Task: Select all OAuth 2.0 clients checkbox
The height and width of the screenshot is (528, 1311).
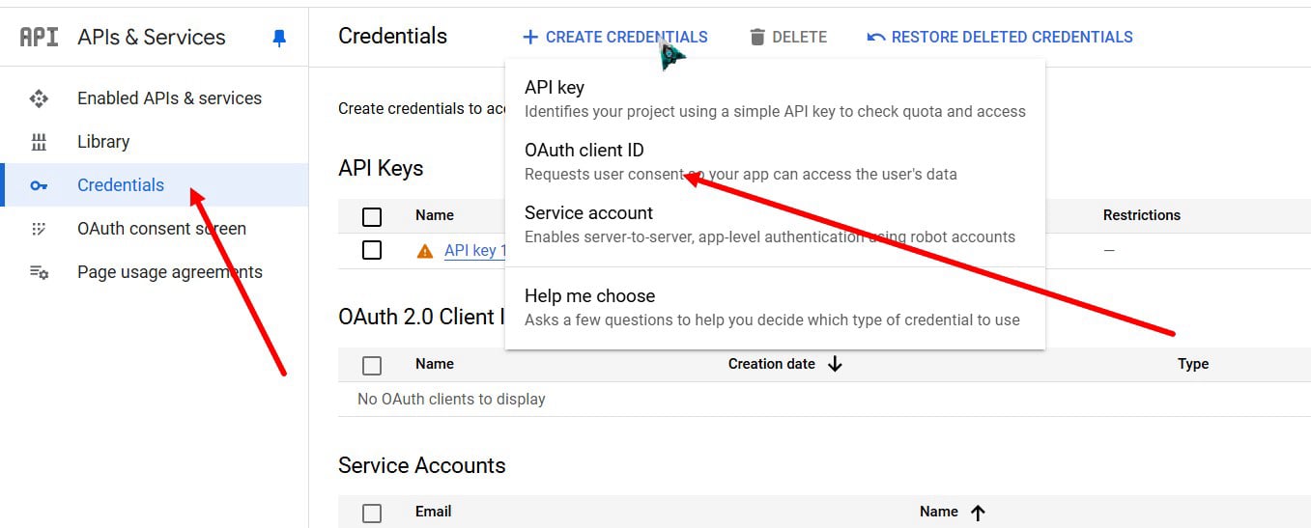Action: [x=372, y=365]
